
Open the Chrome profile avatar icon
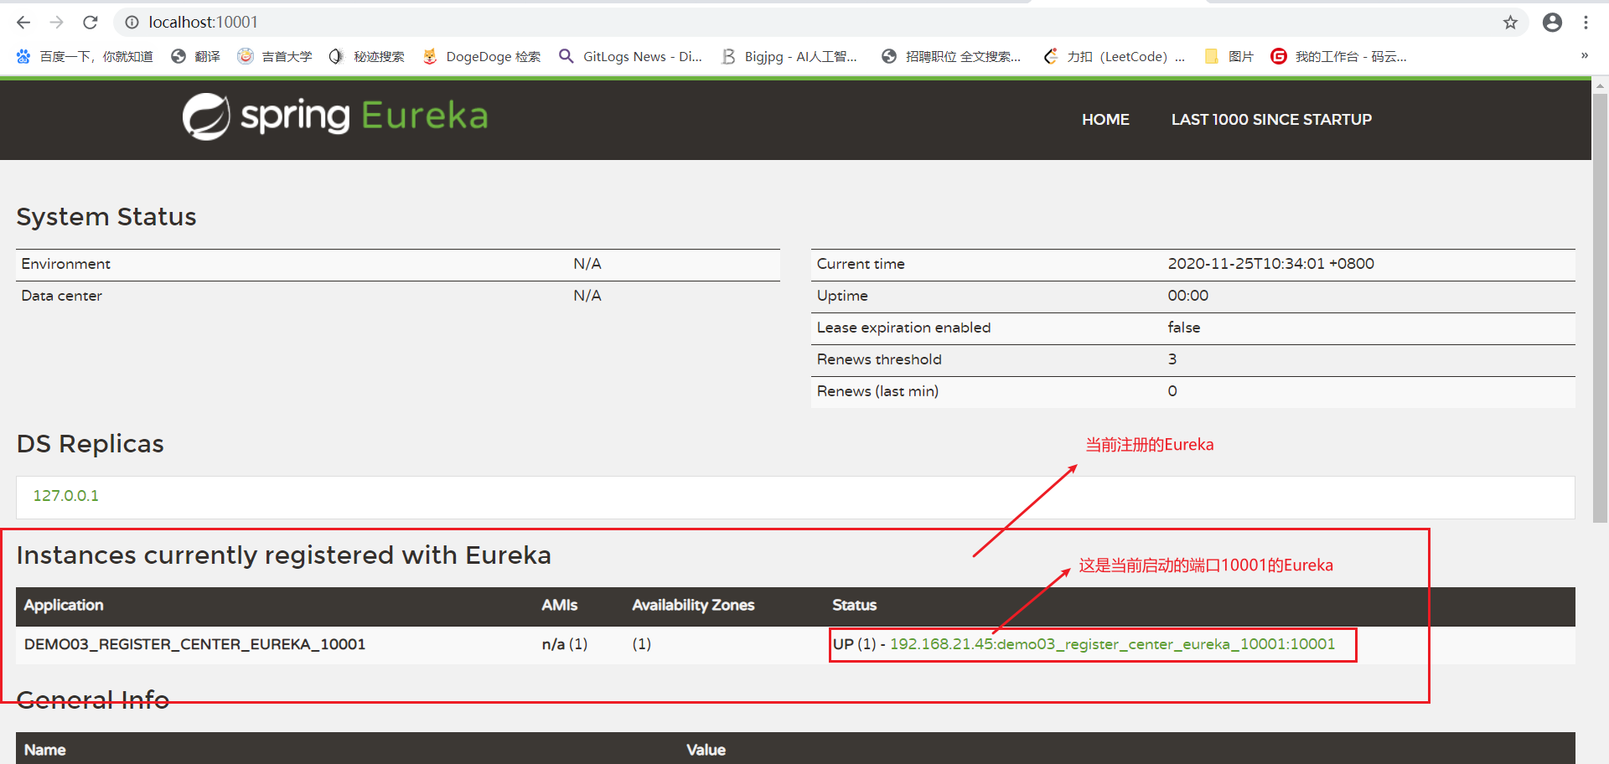click(x=1552, y=23)
